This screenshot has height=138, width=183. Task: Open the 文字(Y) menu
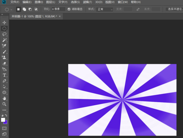63,2
